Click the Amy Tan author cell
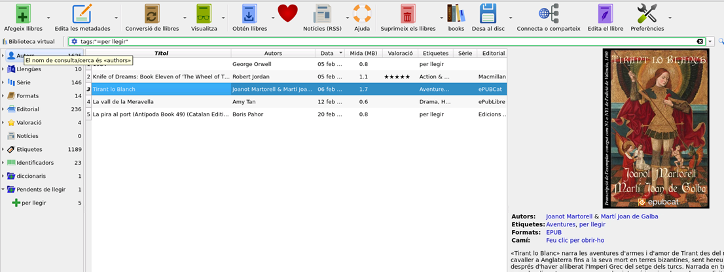This screenshot has height=272, width=724. click(x=273, y=101)
